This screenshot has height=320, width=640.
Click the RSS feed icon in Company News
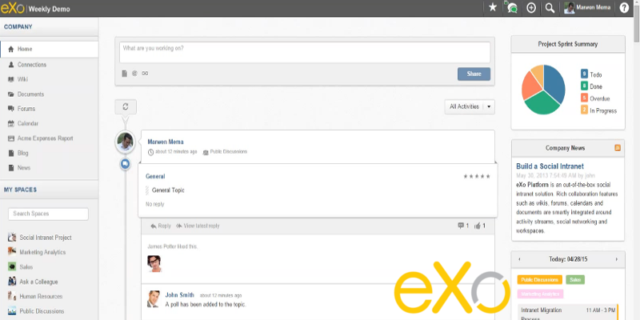pyautogui.click(x=617, y=148)
